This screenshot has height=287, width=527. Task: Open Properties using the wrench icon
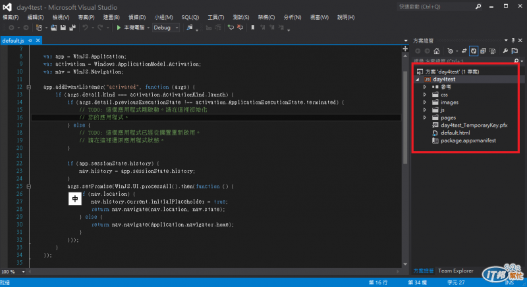[x=505, y=51]
